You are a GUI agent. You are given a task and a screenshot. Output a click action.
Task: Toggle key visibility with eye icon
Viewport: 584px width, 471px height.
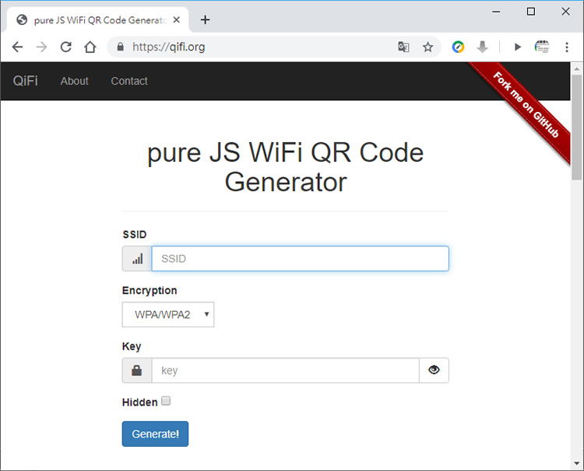[434, 371]
